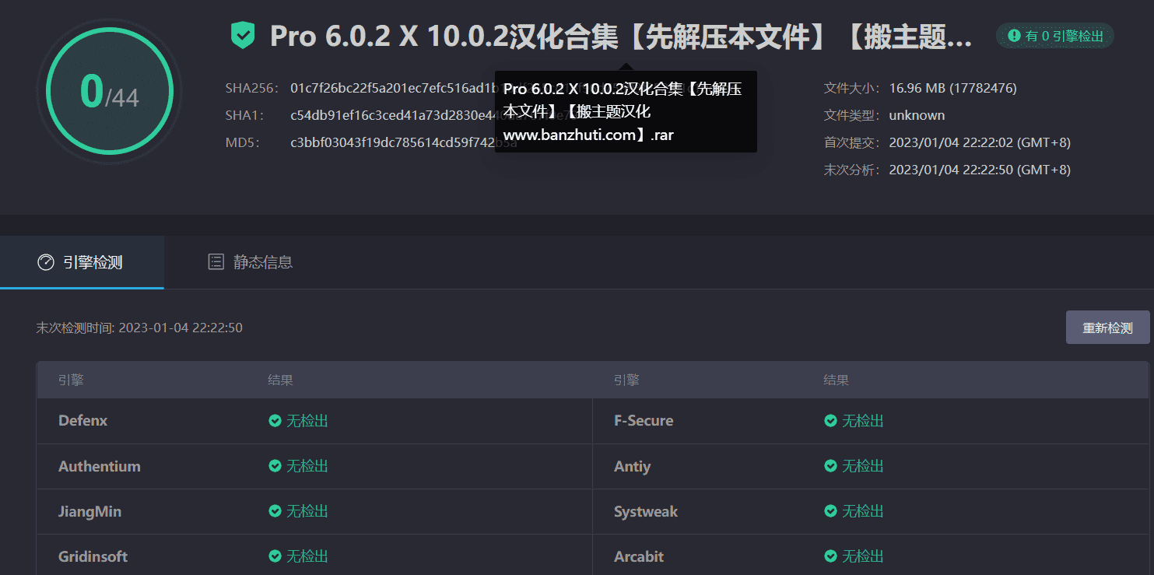Click 末次检测时间 timestamp text

139,328
